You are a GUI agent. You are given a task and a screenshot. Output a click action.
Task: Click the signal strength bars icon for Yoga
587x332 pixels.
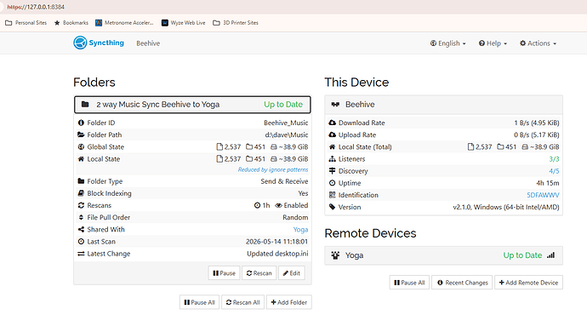(550, 255)
